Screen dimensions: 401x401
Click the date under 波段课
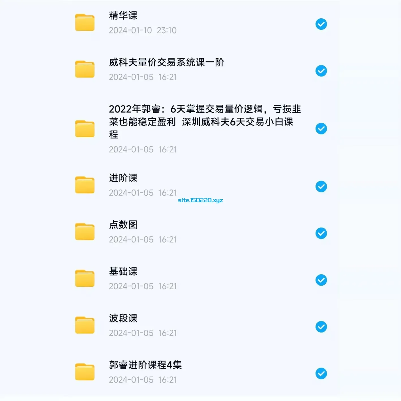143,333
